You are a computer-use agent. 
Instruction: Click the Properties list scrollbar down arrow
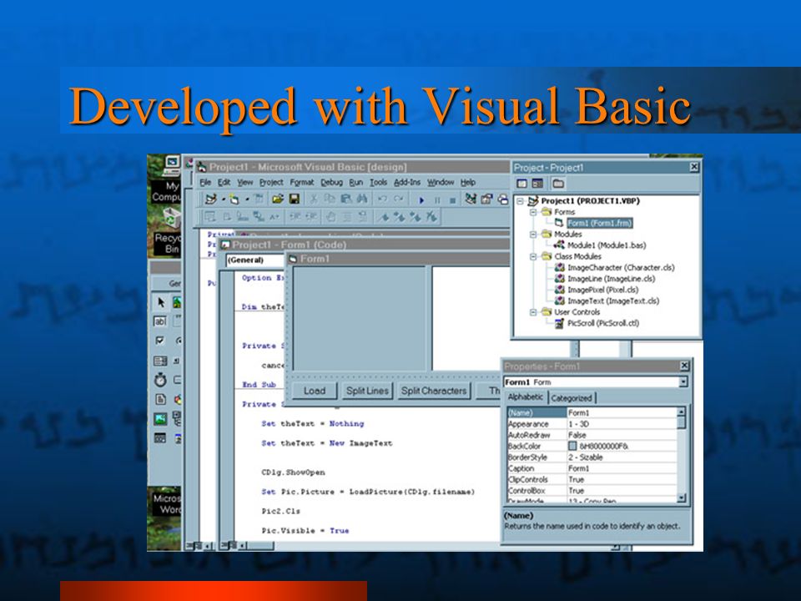(x=681, y=497)
